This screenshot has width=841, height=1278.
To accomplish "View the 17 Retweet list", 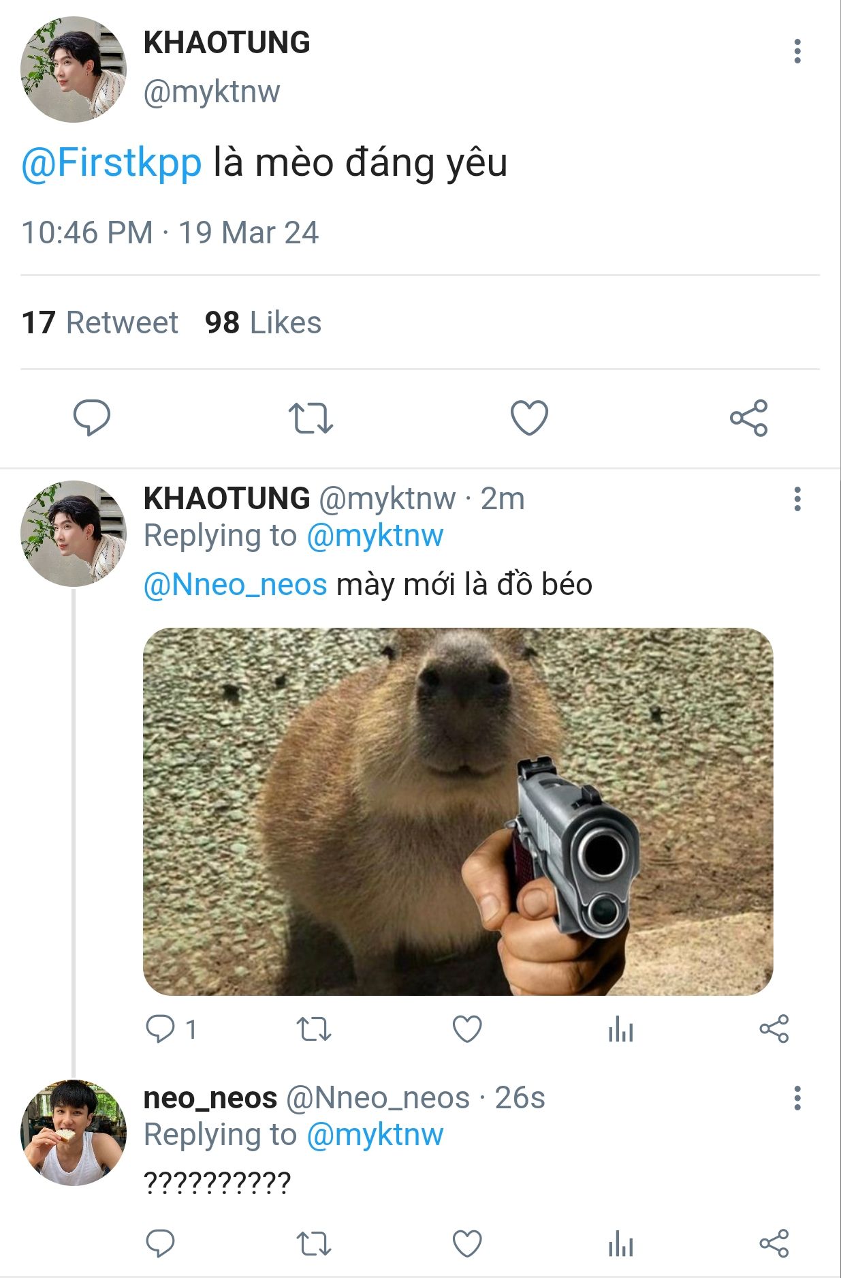I will (x=99, y=322).
